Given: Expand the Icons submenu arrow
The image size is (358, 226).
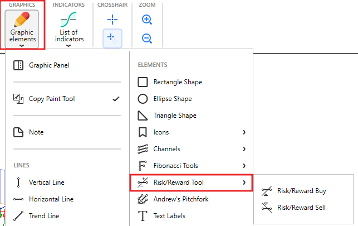Looking at the screenshot, I should click(244, 132).
